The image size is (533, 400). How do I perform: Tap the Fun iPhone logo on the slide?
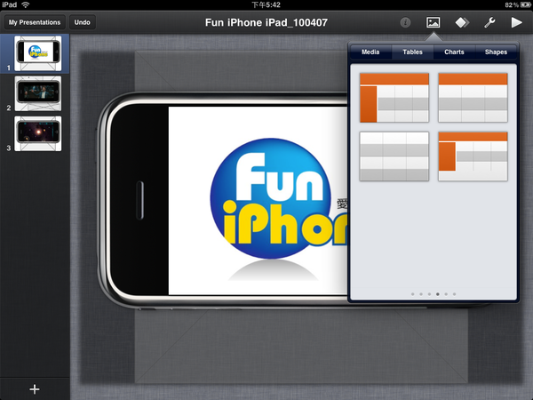click(279, 199)
